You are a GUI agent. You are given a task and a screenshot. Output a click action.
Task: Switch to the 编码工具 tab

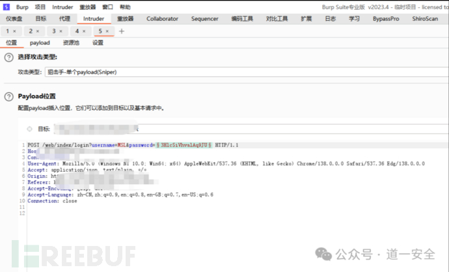coord(242,19)
